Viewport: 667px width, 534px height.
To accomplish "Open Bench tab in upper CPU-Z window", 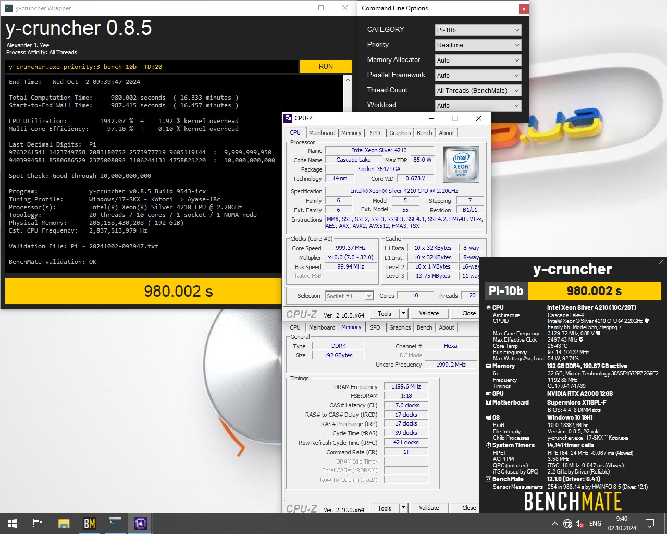I will [424, 133].
